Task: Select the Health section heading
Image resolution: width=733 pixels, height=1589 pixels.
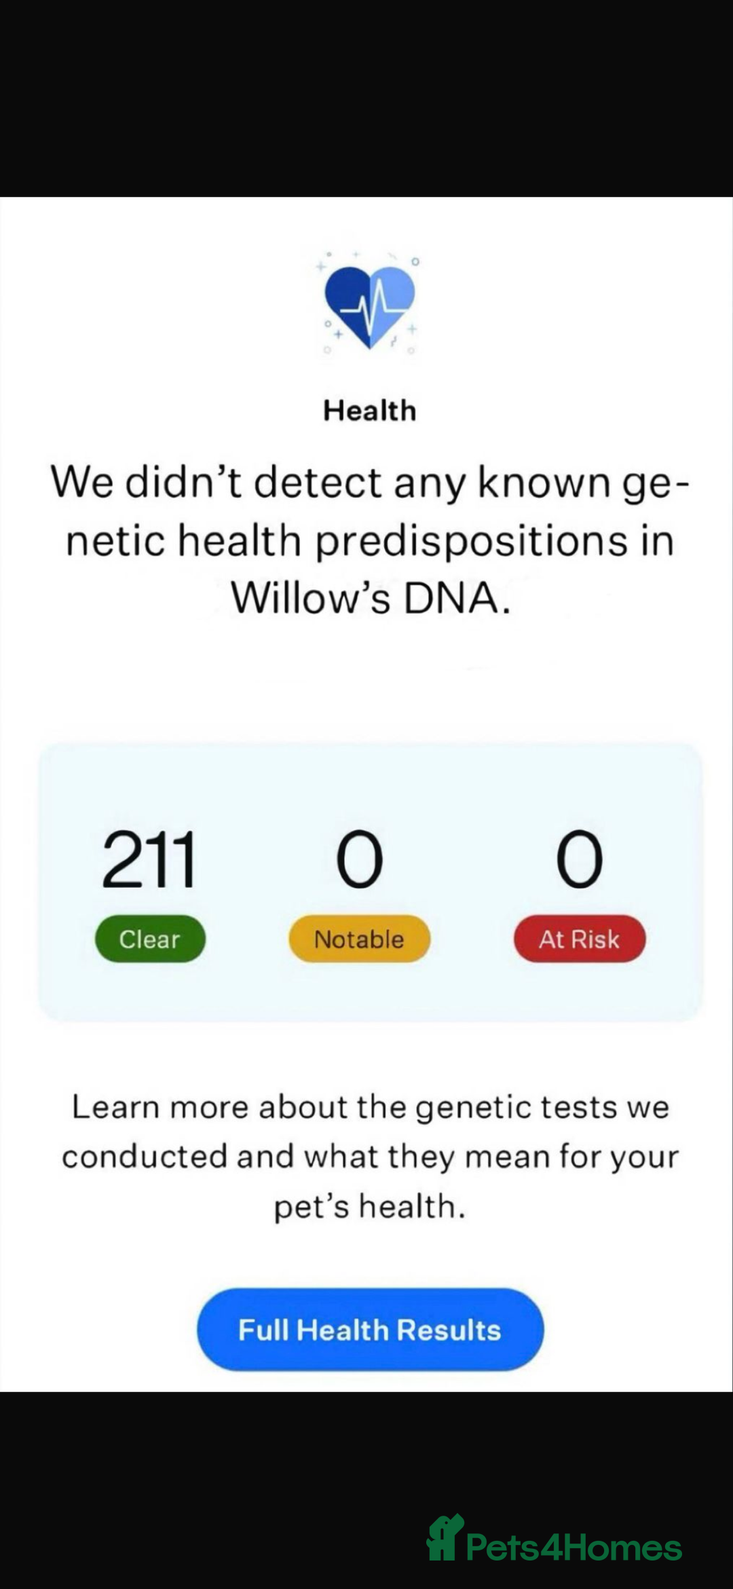Action: (x=370, y=411)
